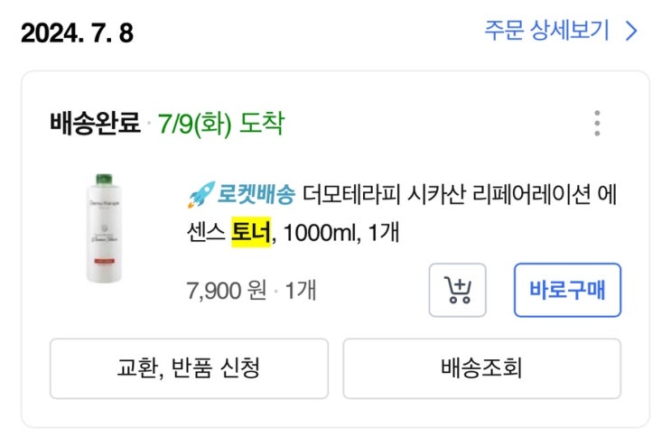Click the green 7/9(화) 도착 arrival text
Screen dimensions: 671x446
tap(220, 123)
